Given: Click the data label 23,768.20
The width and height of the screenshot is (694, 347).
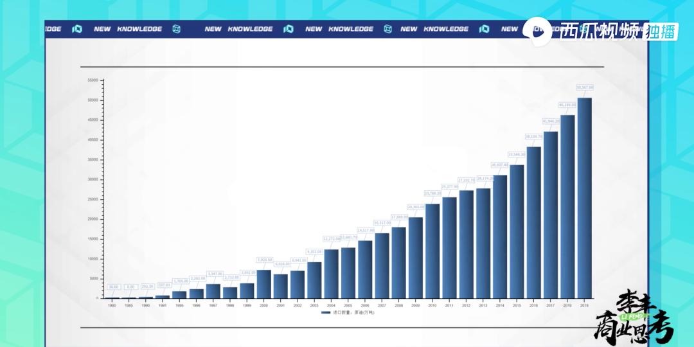Looking at the screenshot, I should [x=433, y=193].
